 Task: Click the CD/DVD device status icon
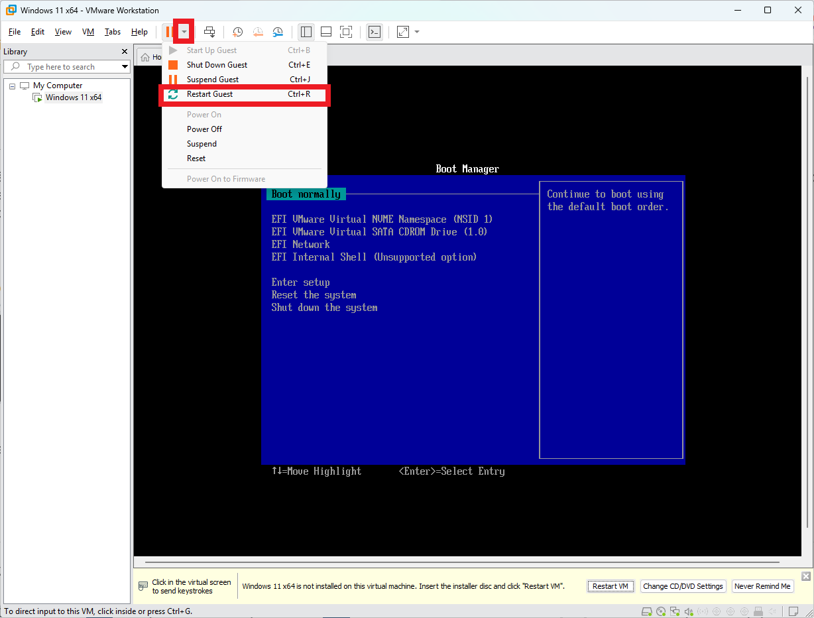pos(661,611)
